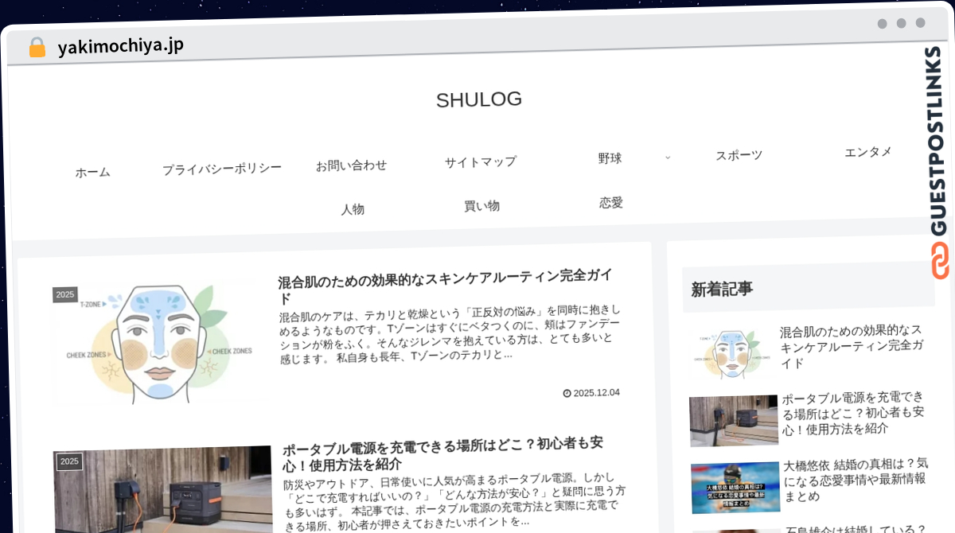Click the skincare article excerpt text
Screen dimensions: 955x533
(450, 334)
